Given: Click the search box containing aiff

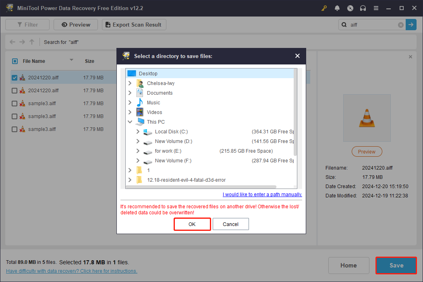Looking at the screenshot, I should pos(372,25).
